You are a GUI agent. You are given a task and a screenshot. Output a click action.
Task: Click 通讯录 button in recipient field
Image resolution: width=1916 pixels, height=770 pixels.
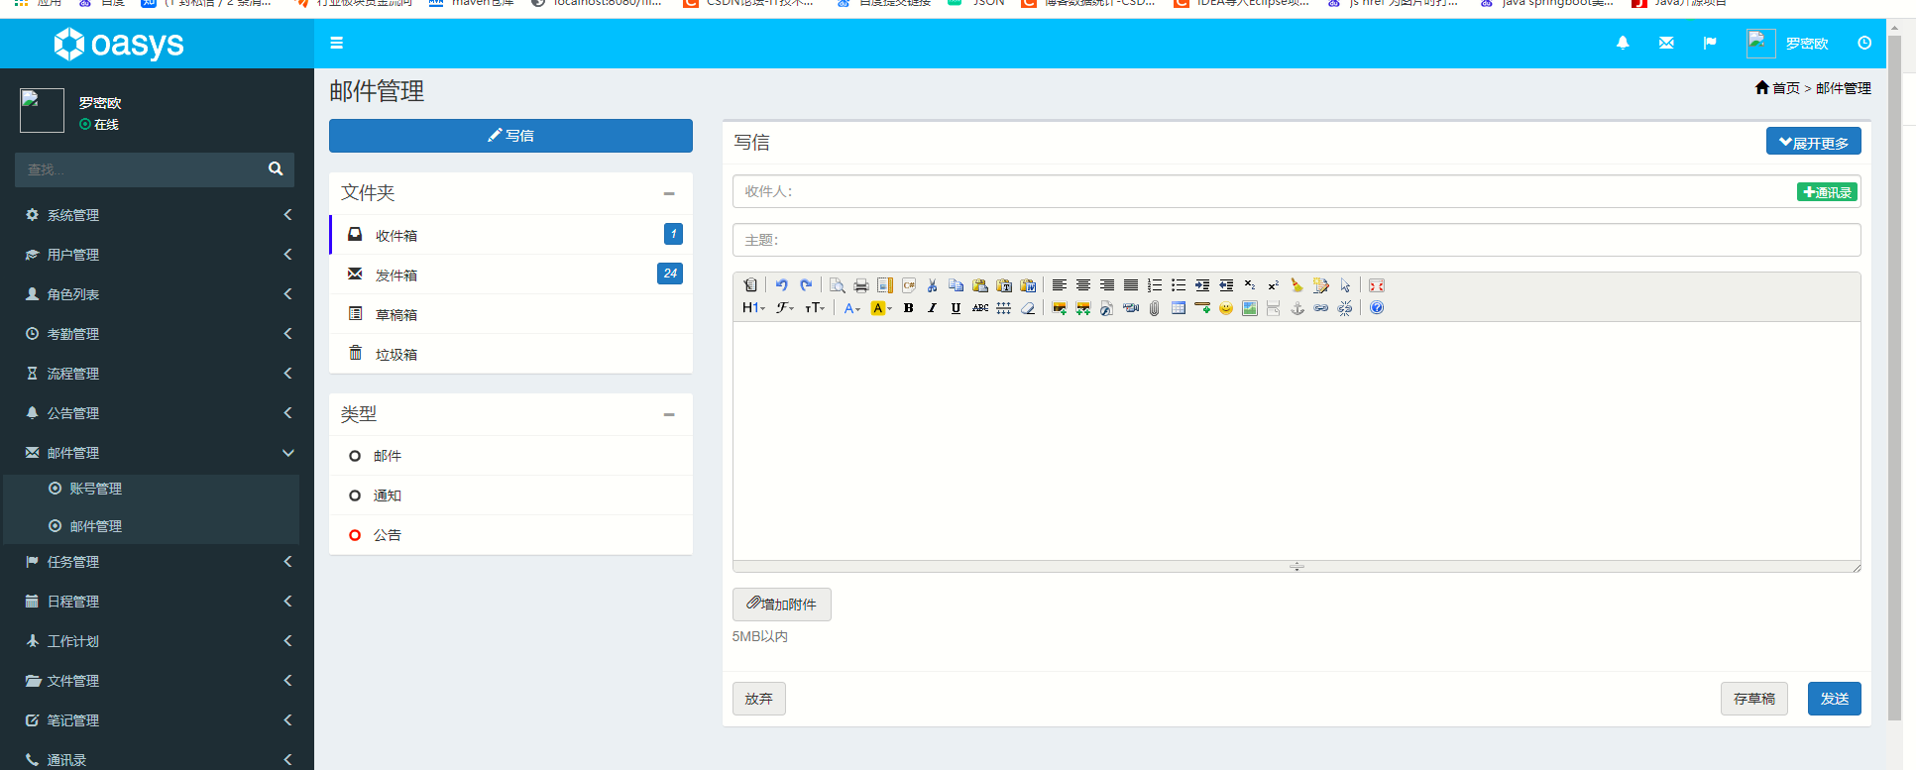1827,192
